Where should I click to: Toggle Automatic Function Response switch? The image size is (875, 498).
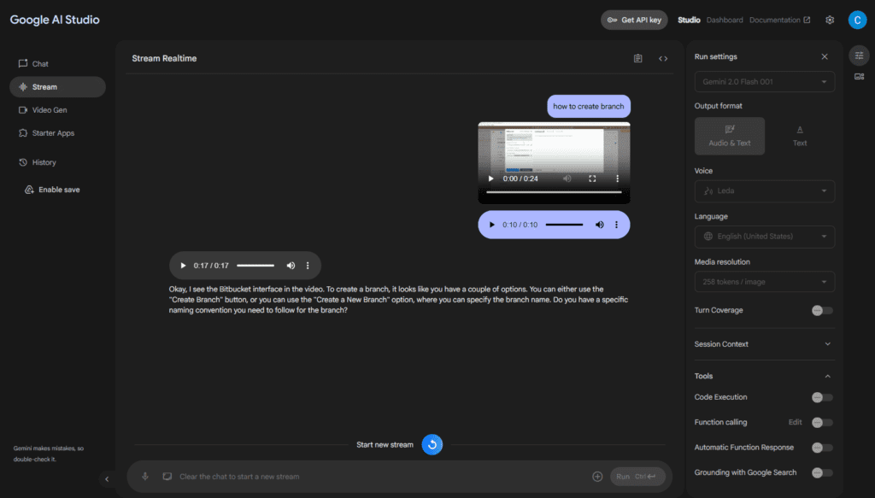pos(822,448)
